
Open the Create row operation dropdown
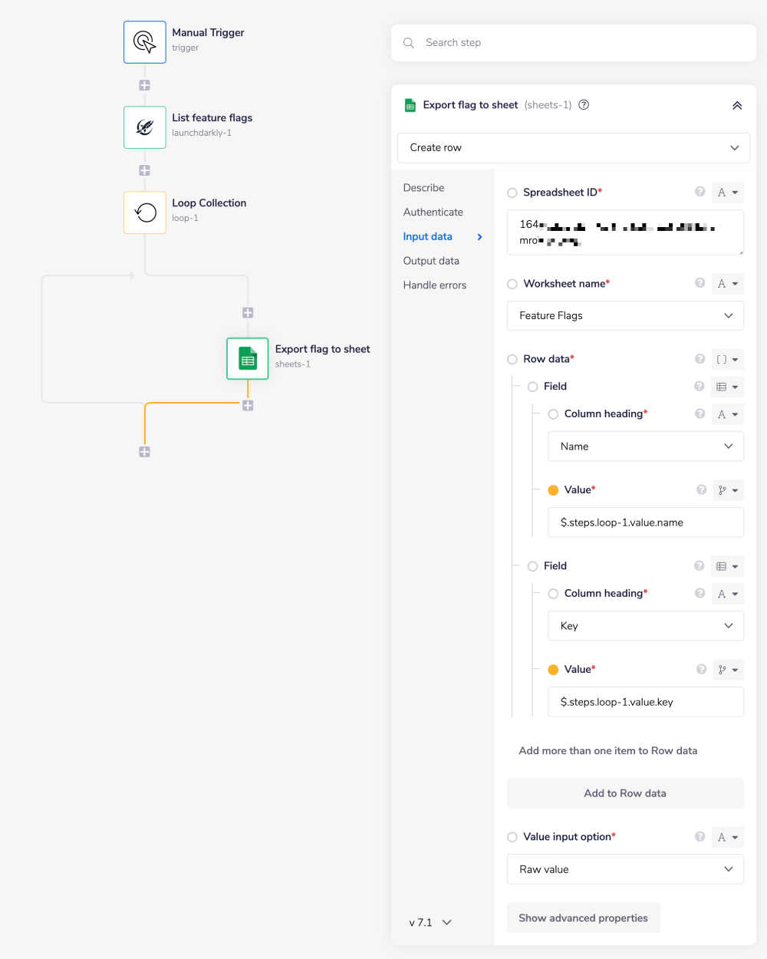[x=573, y=148]
